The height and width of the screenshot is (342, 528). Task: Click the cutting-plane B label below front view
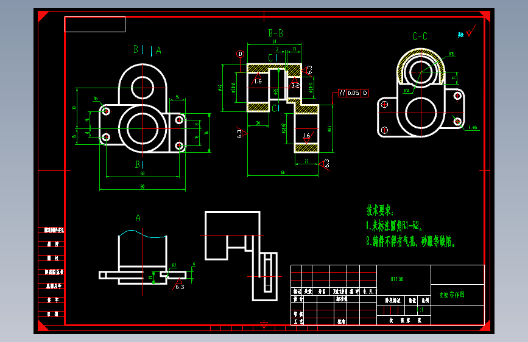pos(138,164)
